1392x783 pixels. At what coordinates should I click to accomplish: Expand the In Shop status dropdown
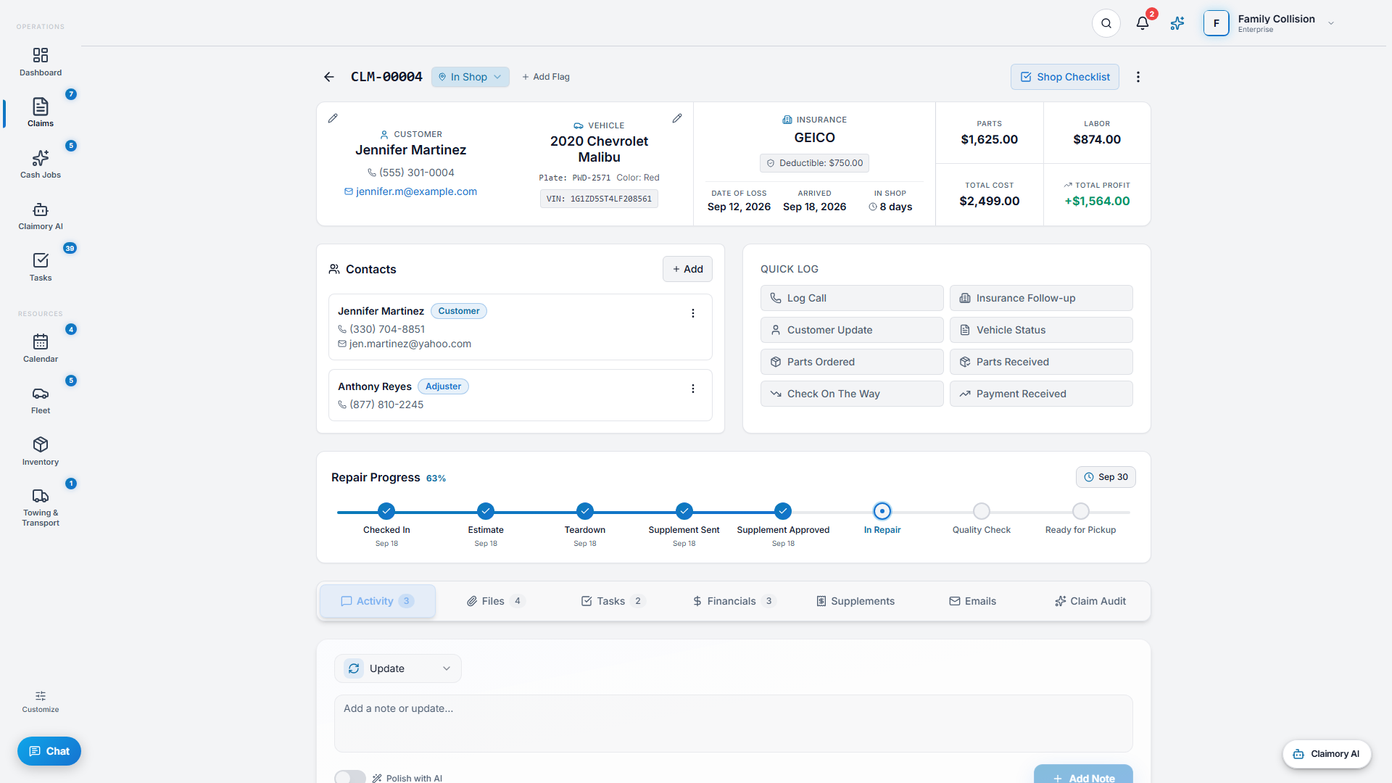471,77
